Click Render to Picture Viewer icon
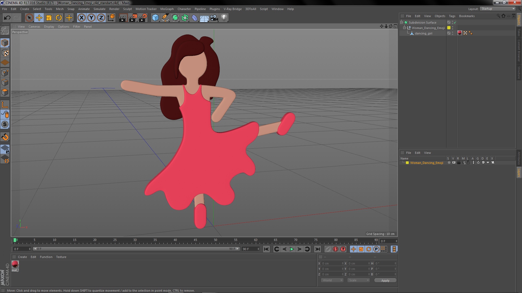The height and width of the screenshot is (293, 522). point(133,18)
